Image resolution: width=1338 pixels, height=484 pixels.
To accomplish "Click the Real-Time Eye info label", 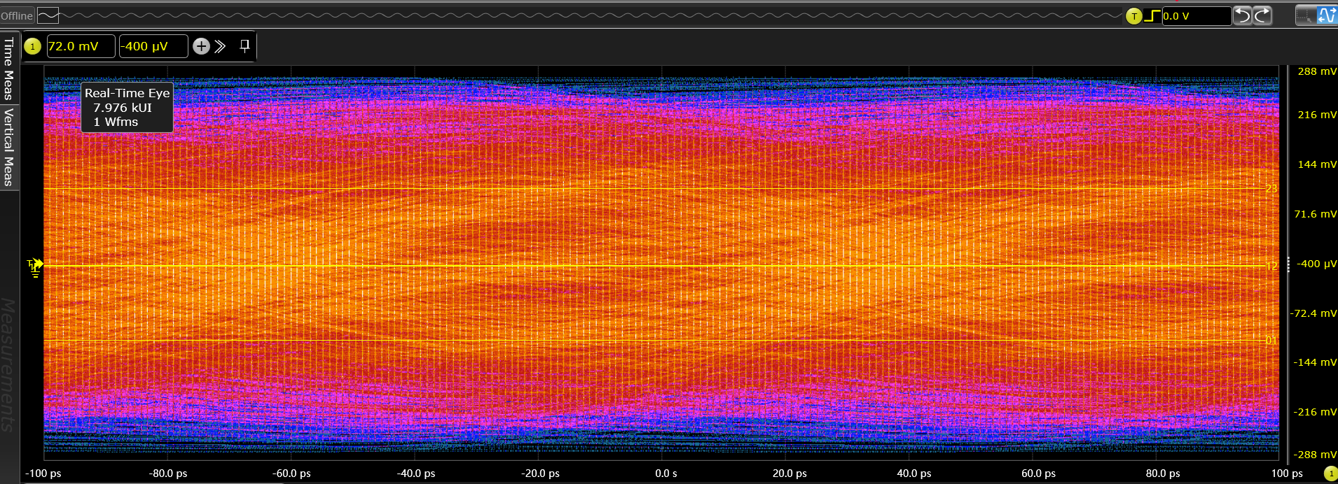I will pos(127,107).
